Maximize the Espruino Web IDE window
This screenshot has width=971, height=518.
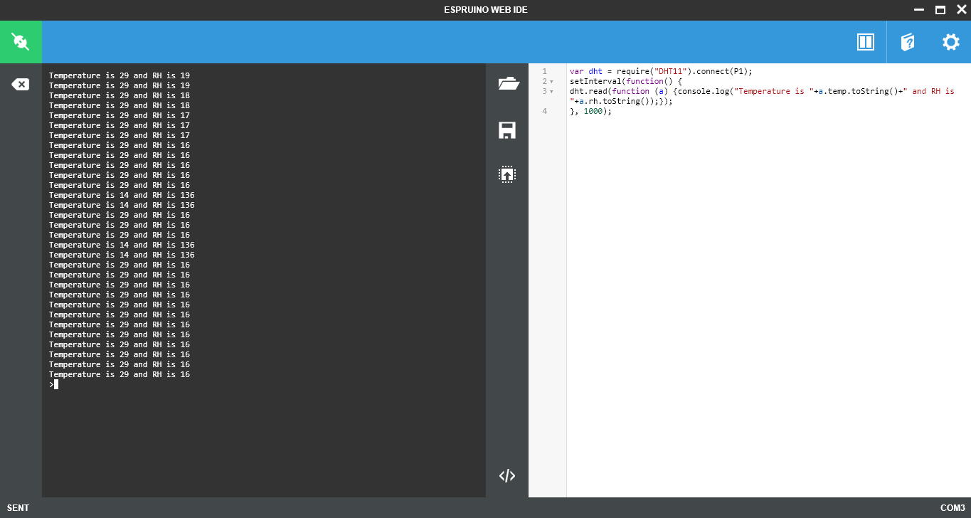point(940,10)
